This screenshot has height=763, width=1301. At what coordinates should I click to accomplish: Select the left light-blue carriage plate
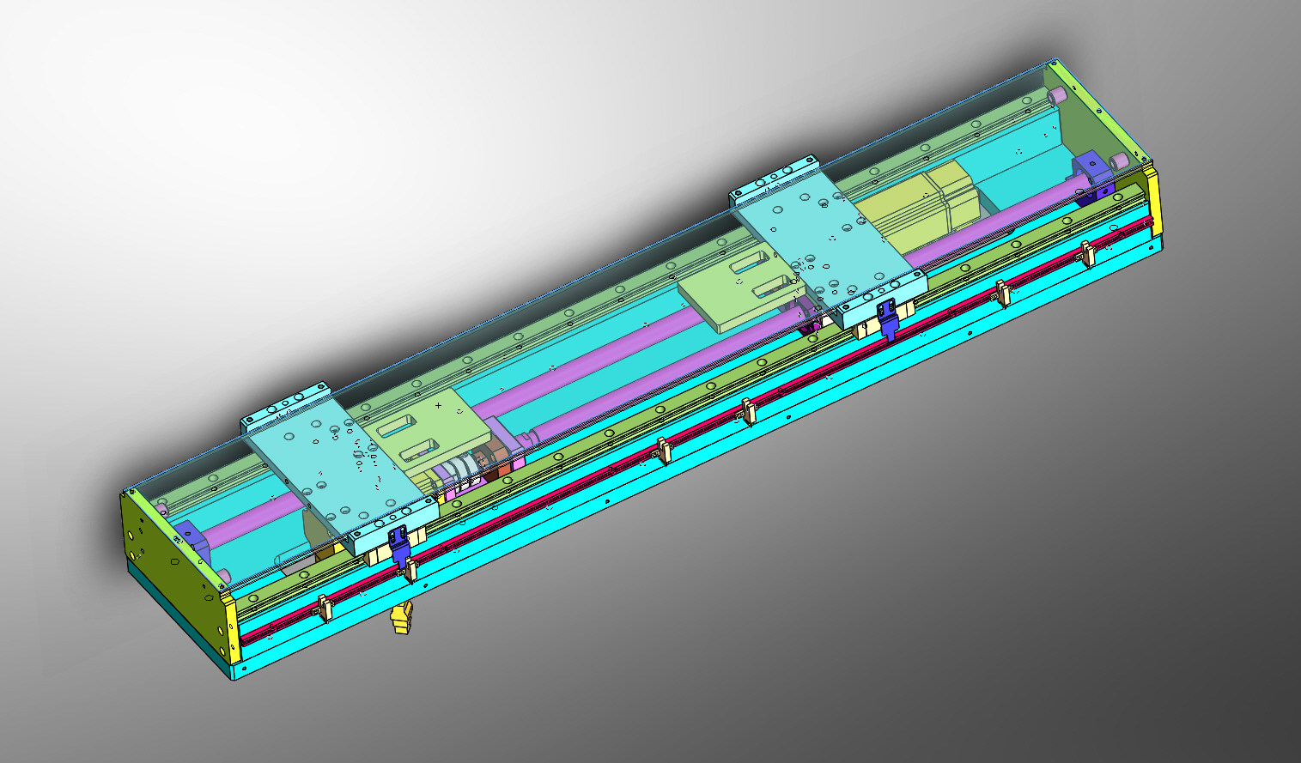coord(339,468)
